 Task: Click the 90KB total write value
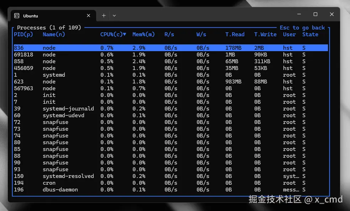[x=261, y=55]
